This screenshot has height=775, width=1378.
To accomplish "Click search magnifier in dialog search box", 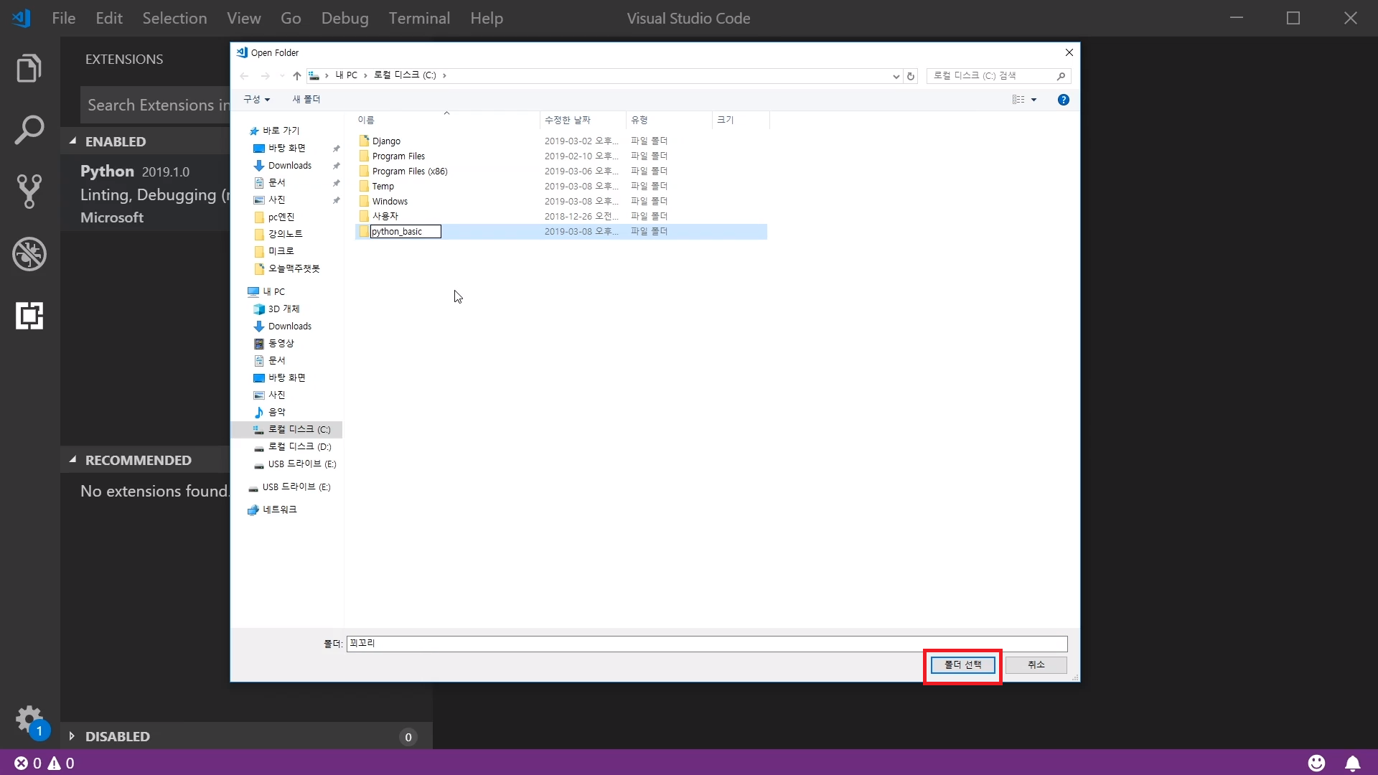I will pos(1061,76).
